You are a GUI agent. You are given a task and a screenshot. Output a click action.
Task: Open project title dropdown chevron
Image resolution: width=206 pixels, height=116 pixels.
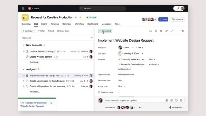(76, 17)
